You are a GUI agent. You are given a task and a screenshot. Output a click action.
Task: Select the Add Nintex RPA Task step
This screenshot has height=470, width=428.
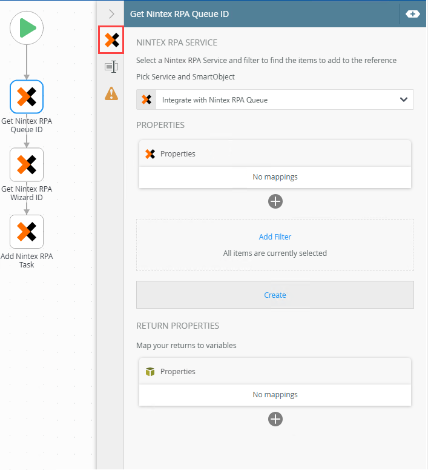(x=27, y=232)
